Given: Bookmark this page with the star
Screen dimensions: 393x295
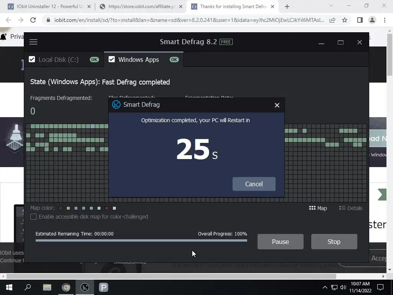Looking at the screenshot, I should point(345,20).
